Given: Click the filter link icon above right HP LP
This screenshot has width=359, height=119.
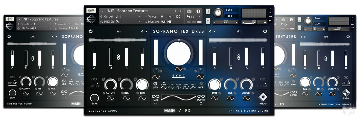Looking at the screenshot, I should pos(263,79).
